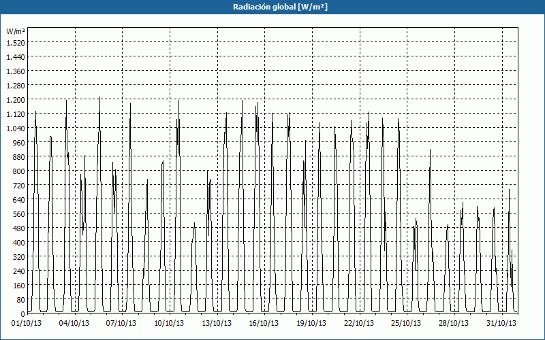Click the 960 y-axis value
Viewport: 545px width, 340px height.
(19, 143)
